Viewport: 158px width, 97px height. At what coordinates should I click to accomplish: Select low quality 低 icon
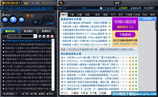coord(28,16)
